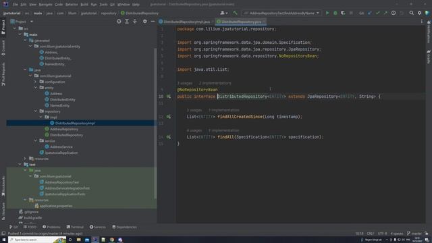The height and width of the screenshot is (243, 432).
Task: Click the Windows taskbar search box
Action: click(x=37, y=240)
